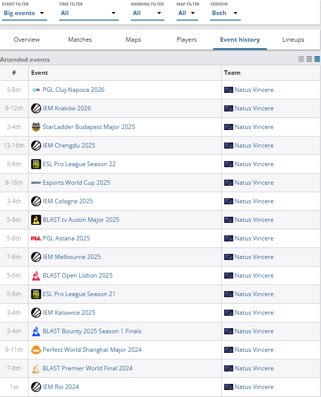Open BLAST Bounty 2025 Season 1 Finals link

92,331
